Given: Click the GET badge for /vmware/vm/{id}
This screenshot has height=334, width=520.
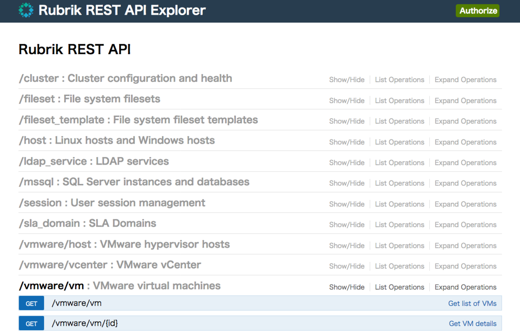Looking at the screenshot, I should coord(31,324).
